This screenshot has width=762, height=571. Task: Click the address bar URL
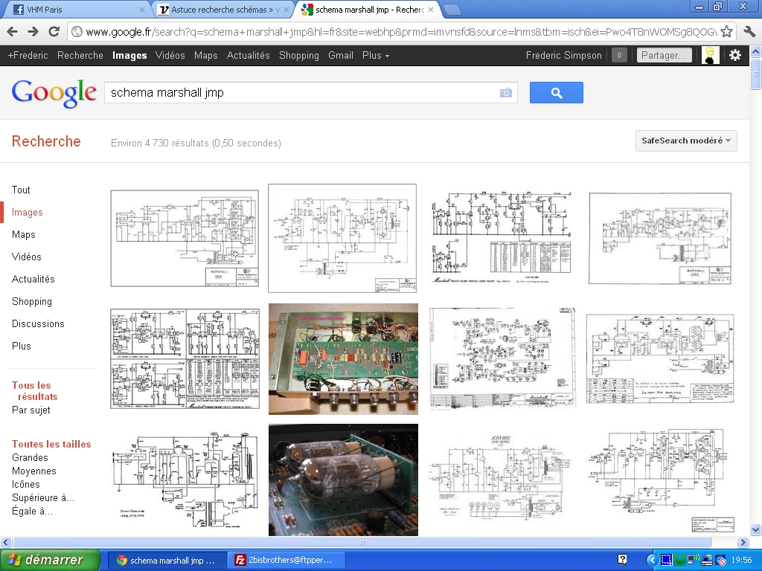pos(401,32)
